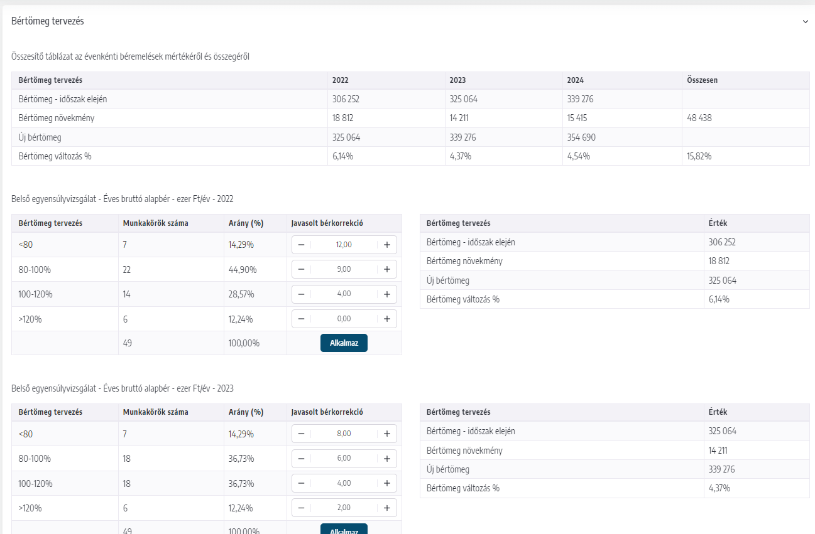Click the Bértömeg tervezés panel title
815x534 pixels.
[48, 21]
